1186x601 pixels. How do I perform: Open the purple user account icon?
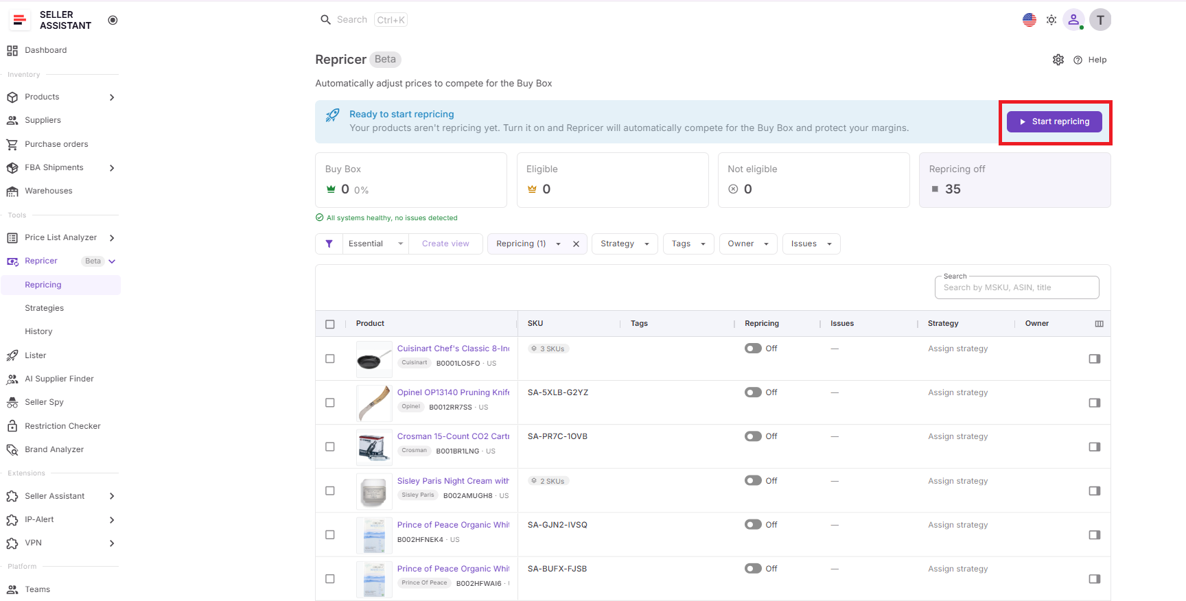pyautogui.click(x=1073, y=20)
